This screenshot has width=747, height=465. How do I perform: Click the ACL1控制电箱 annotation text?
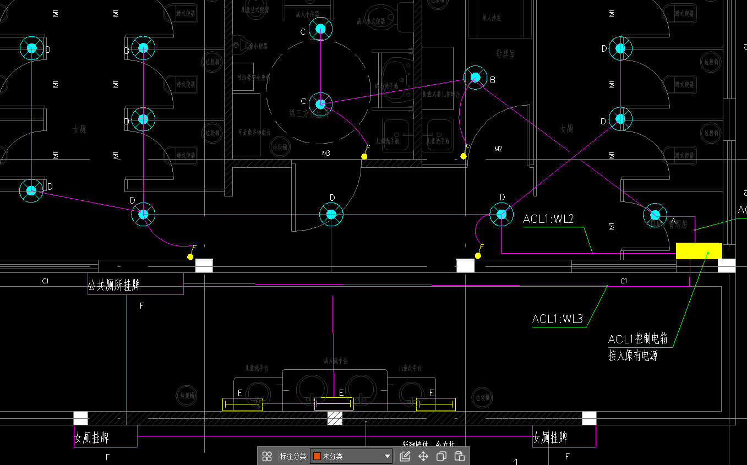[x=638, y=339]
